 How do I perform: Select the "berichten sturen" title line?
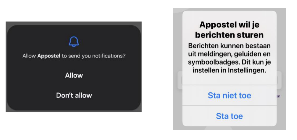(x=229, y=35)
